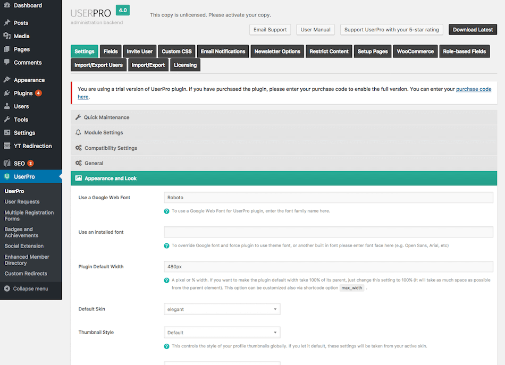This screenshot has height=365, width=505.
Task: Open the Default Skin dropdown
Action: coord(222,309)
